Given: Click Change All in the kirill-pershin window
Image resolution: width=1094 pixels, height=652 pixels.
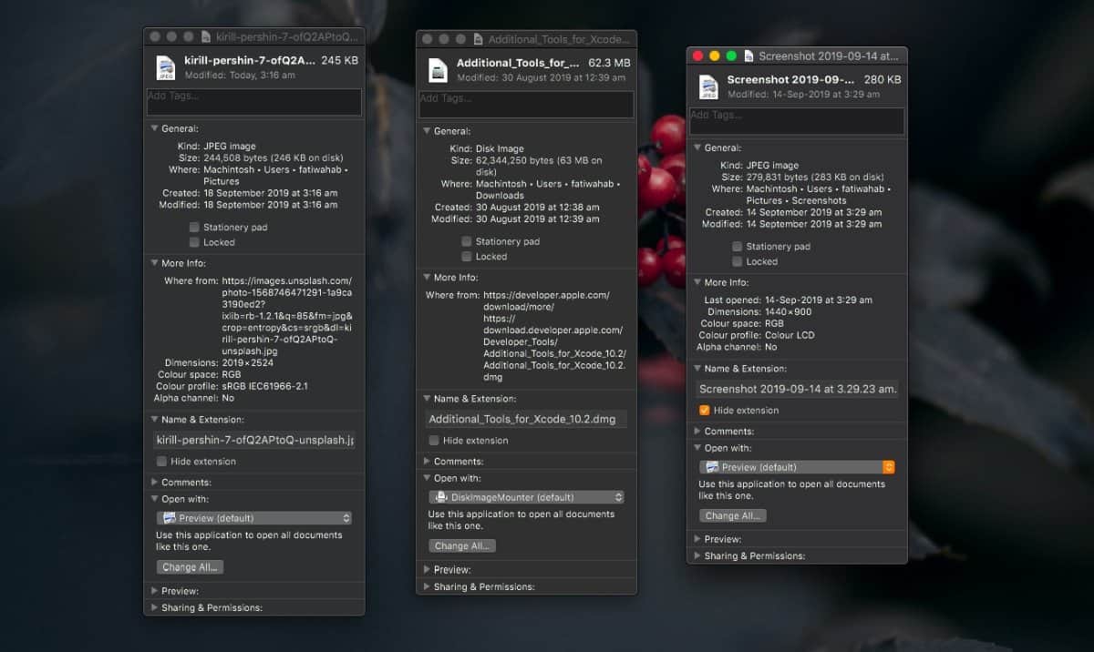Looking at the screenshot, I should tap(189, 566).
